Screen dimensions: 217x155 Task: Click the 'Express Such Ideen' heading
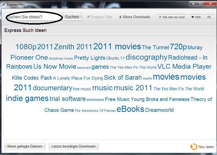click(26, 30)
